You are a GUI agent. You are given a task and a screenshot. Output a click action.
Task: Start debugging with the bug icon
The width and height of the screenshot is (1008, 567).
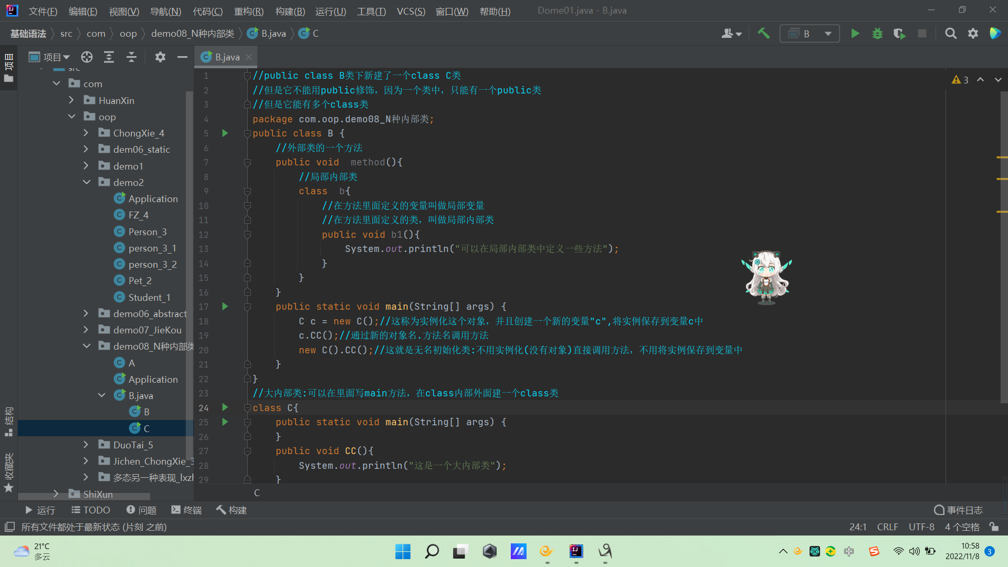tap(877, 34)
